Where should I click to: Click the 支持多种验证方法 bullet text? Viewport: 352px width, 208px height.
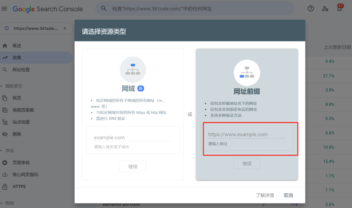(x=225, y=115)
